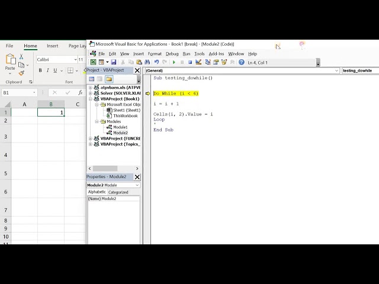The height and width of the screenshot is (284, 379).
Task: Switch to the Alphabetic properties tab
Action: click(x=97, y=192)
